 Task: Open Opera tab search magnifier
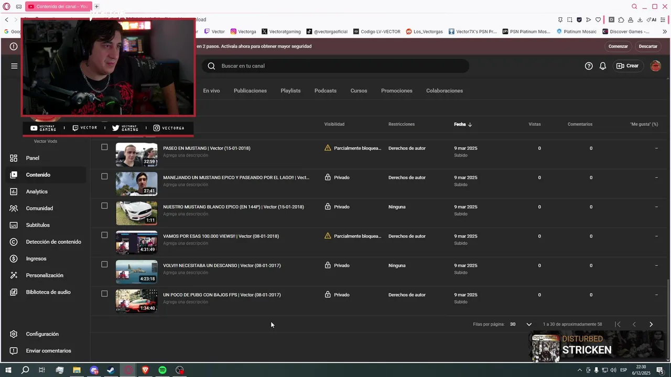tap(634, 6)
